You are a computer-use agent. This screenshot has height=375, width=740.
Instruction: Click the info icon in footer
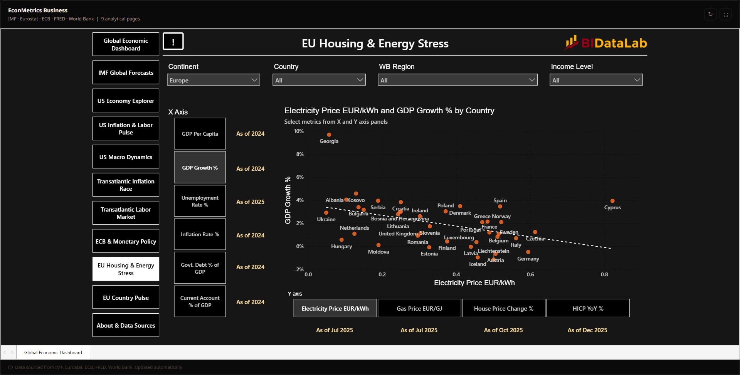point(10,367)
